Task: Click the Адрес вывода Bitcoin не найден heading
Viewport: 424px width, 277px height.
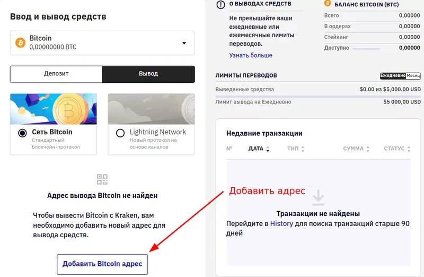Action: pyautogui.click(x=102, y=196)
